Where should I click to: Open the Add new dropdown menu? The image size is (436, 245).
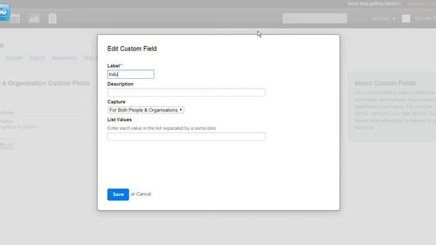[383, 18]
